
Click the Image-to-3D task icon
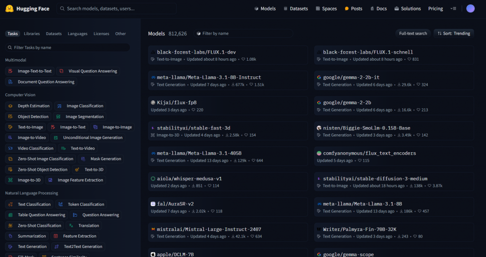coord(10,180)
